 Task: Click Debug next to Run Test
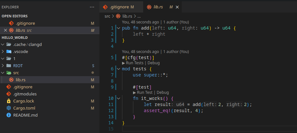pos(163,92)
